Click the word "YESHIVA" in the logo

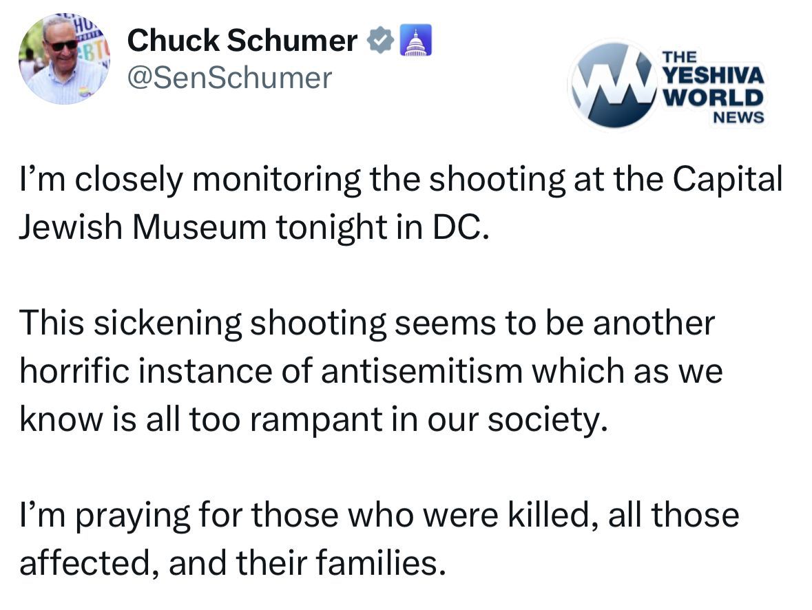tap(711, 74)
